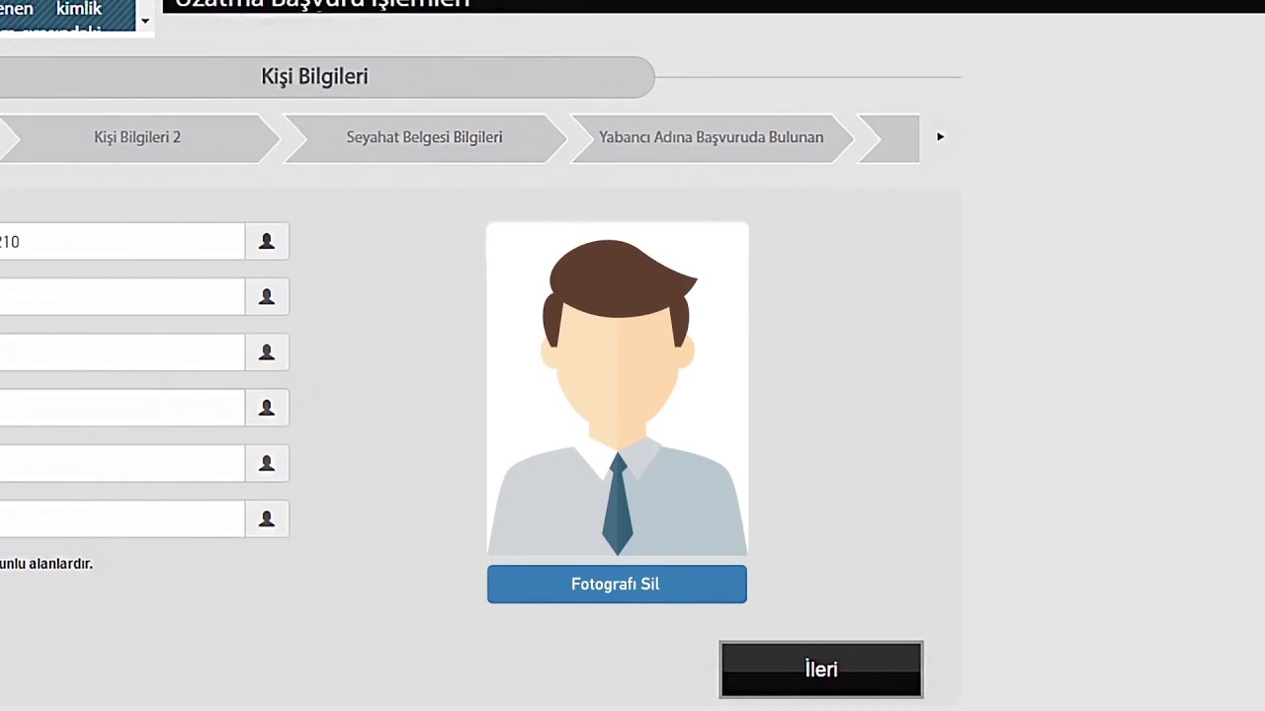The height and width of the screenshot is (711, 1265).
Task: Click the İleri button
Action: (x=821, y=670)
